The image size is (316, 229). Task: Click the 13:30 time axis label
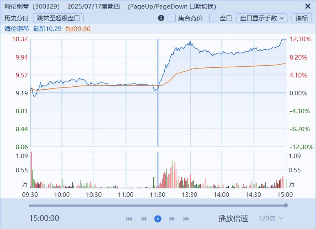click(189, 195)
